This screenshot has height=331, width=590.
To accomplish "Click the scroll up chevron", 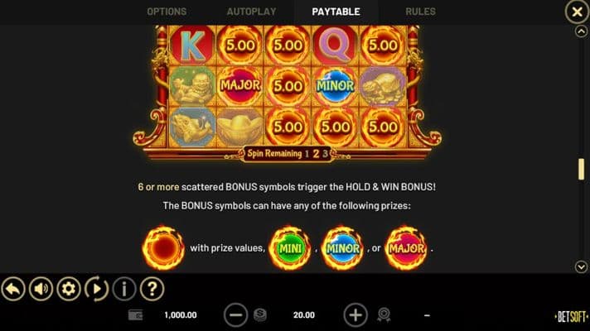I will [582, 31].
